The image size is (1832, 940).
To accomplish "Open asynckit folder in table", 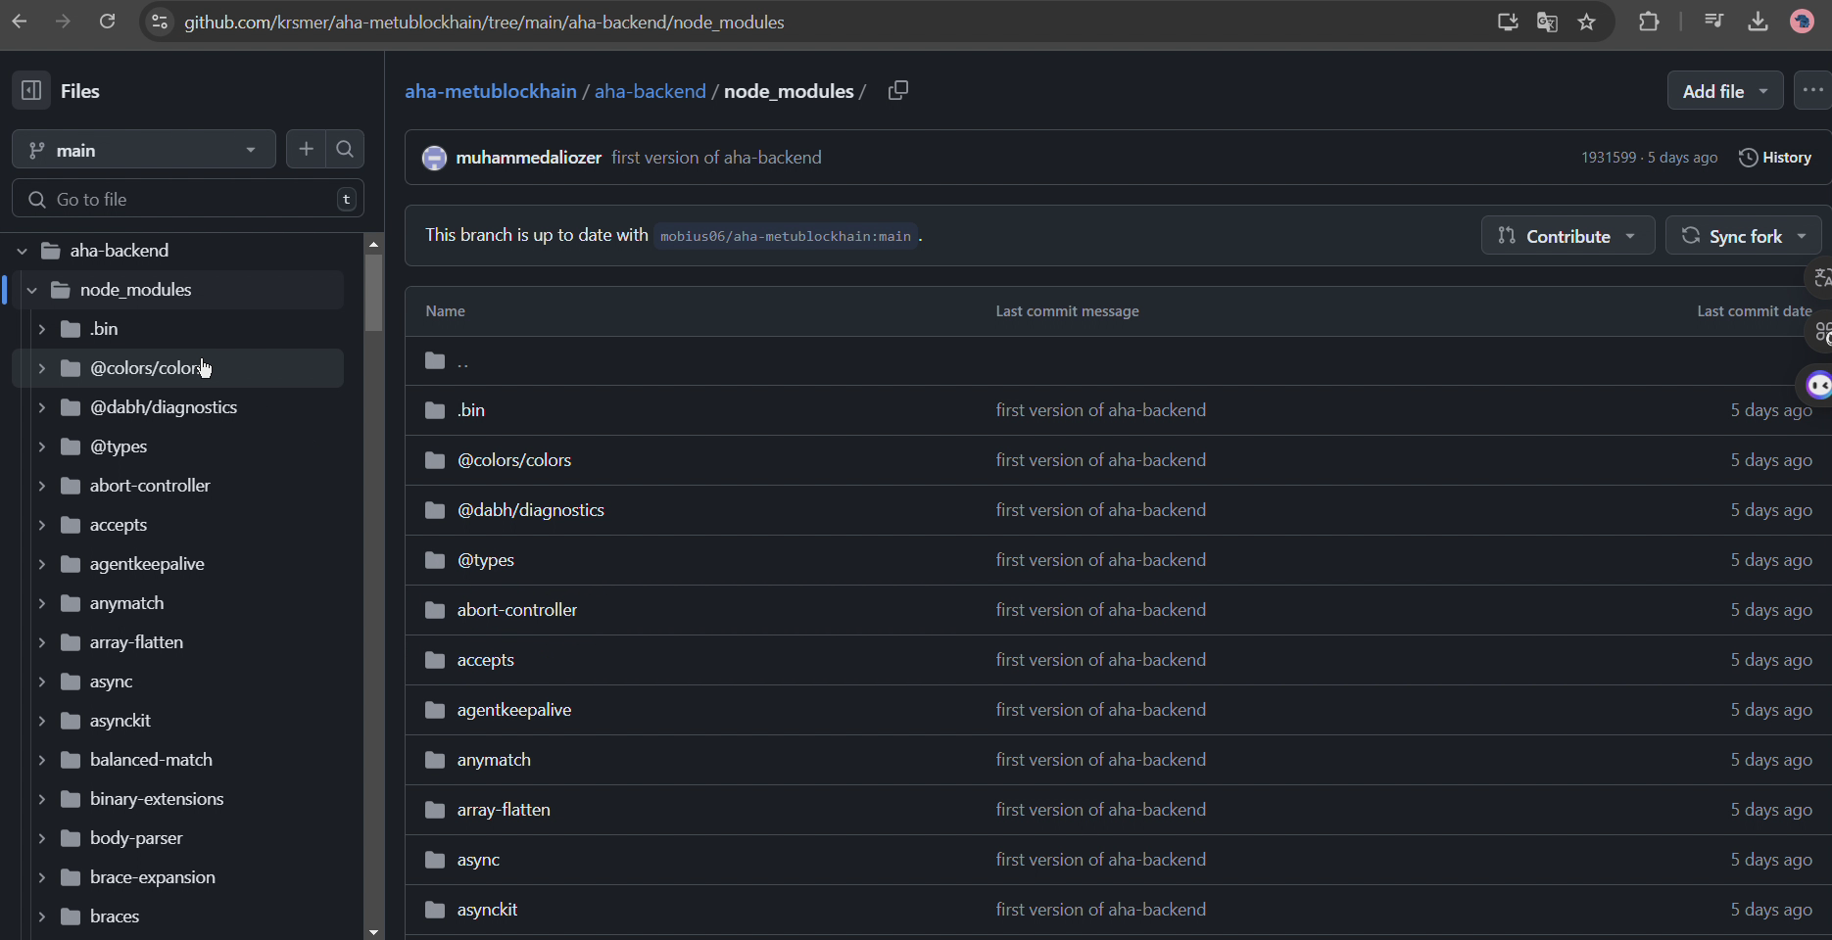I will pyautogui.click(x=487, y=910).
